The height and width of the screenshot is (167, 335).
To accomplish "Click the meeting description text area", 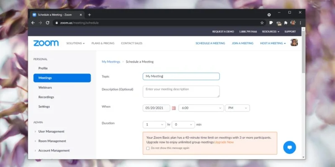I will [x=181, y=91].
